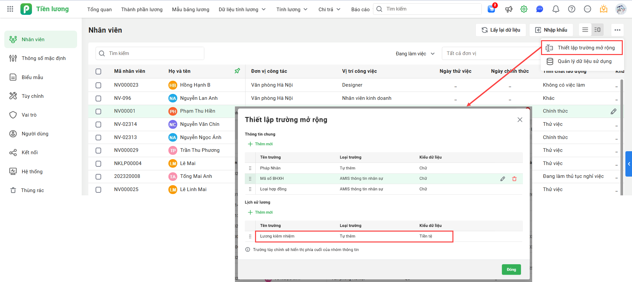
Task: Switch to split detail view icon
Action: coord(597,30)
